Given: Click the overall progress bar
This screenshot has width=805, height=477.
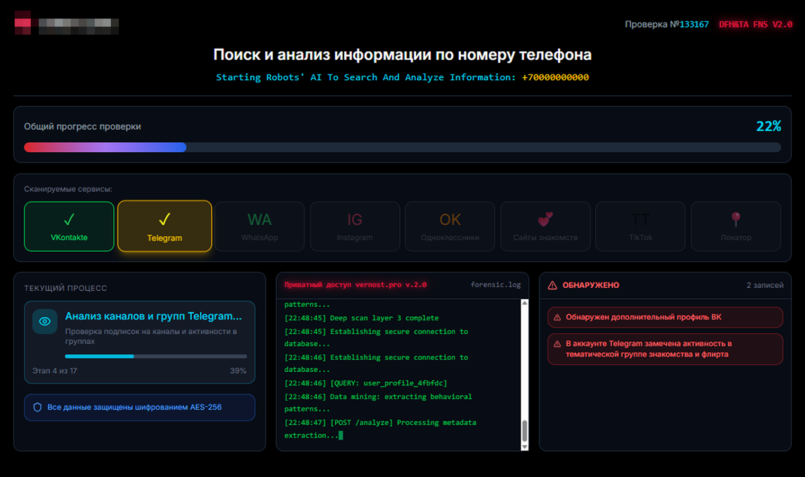Looking at the screenshot, I should coord(402,147).
